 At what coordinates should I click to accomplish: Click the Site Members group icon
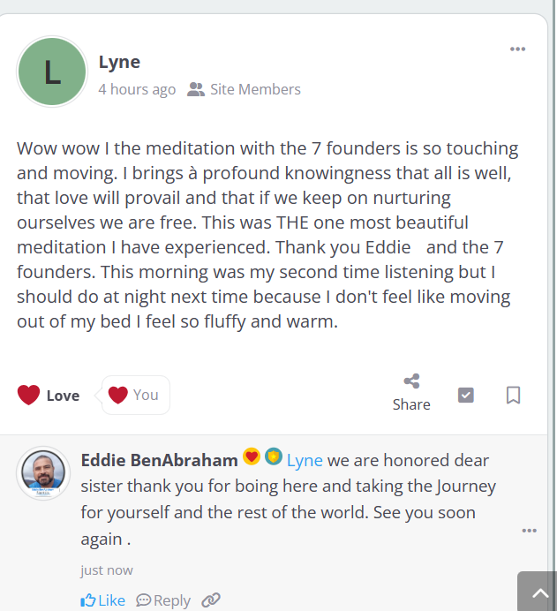click(x=196, y=89)
